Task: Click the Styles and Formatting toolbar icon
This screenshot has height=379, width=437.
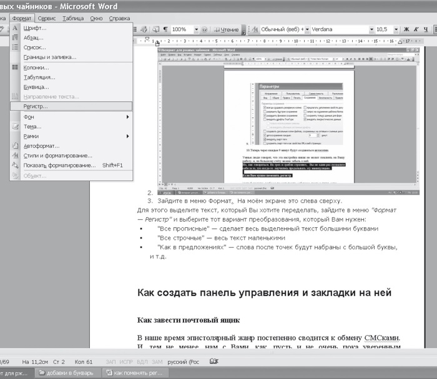Action: coord(255,29)
